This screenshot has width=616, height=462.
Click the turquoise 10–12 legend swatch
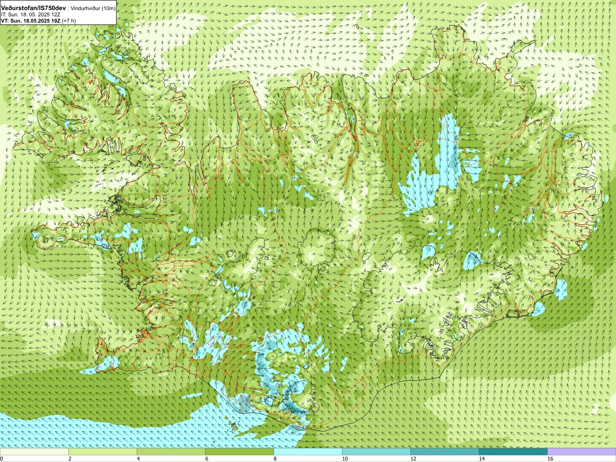click(376, 452)
